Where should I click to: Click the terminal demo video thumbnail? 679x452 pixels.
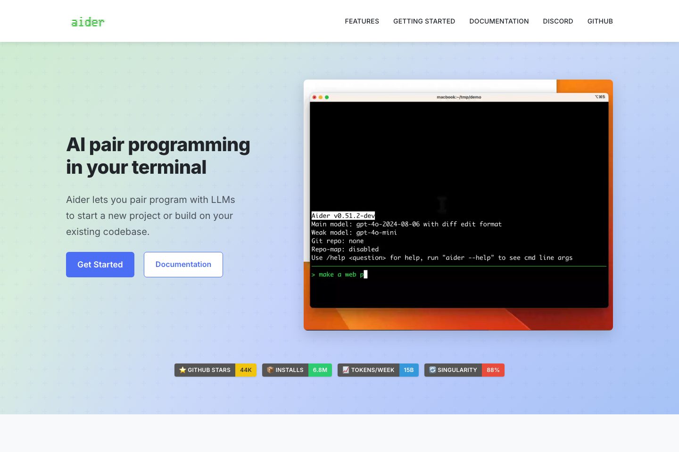(458, 205)
